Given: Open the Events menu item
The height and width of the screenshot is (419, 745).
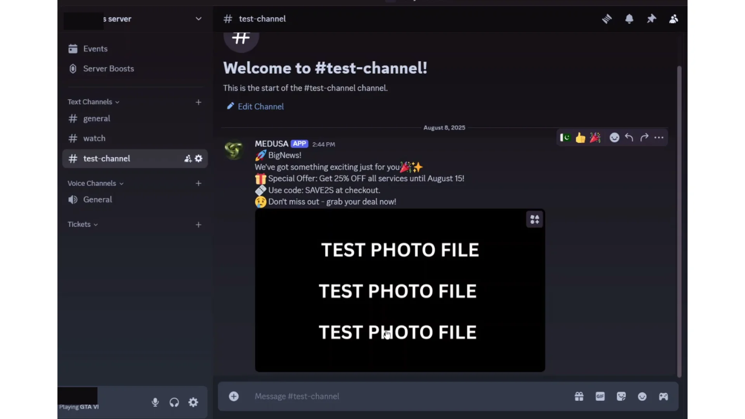Looking at the screenshot, I should 95,48.
